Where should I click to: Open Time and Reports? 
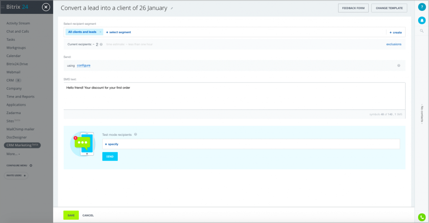20,96
